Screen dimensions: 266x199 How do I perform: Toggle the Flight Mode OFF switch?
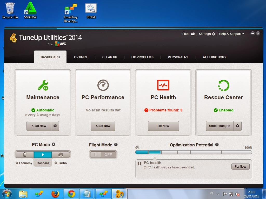tap(103, 154)
